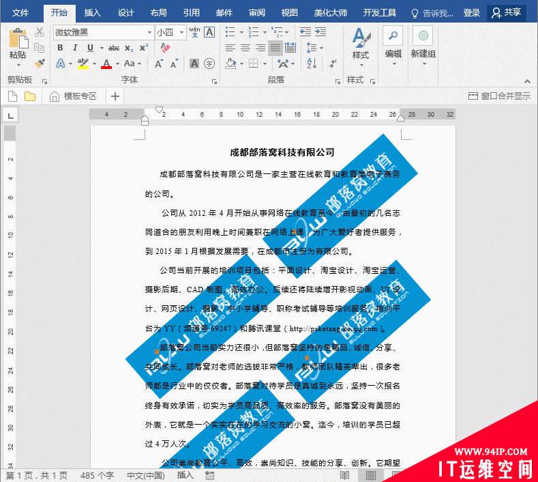Apply red font color
Viewport: 538px width, 482px height.
click(106, 63)
